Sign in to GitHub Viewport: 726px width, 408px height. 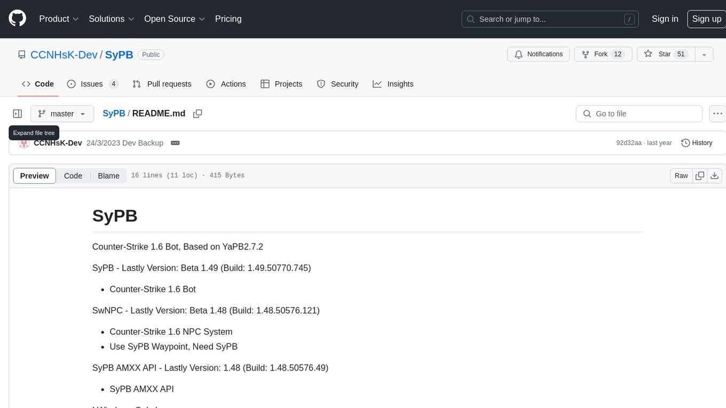point(665,19)
